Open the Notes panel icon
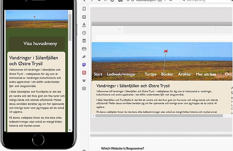The image size is (233, 151). tap(84, 41)
